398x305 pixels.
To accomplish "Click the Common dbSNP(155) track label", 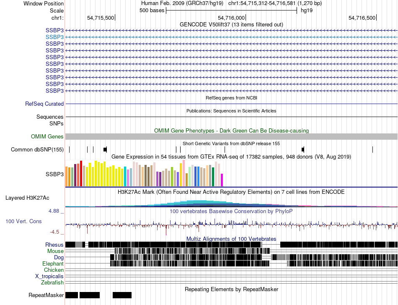I will tap(37, 149).
